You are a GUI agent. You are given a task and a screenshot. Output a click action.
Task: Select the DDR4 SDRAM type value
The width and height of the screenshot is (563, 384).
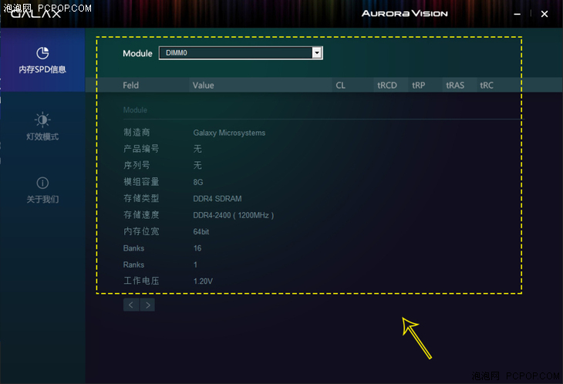tap(217, 199)
